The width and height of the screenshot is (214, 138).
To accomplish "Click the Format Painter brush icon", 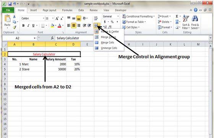I will 15,27.
